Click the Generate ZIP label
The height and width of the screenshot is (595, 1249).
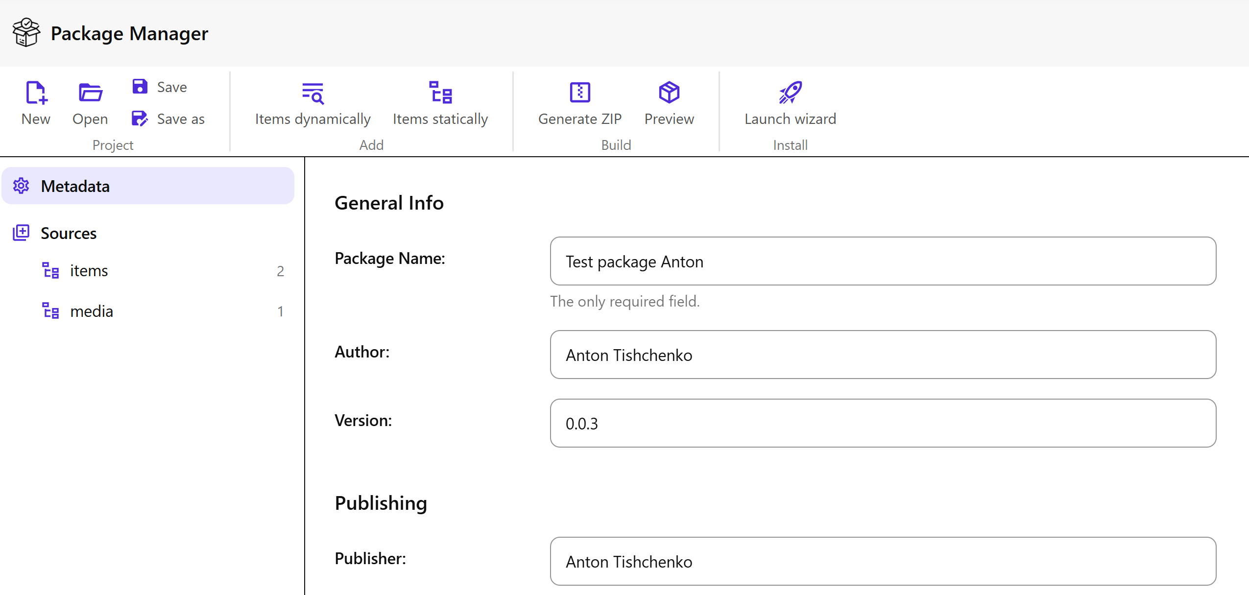[580, 119]
